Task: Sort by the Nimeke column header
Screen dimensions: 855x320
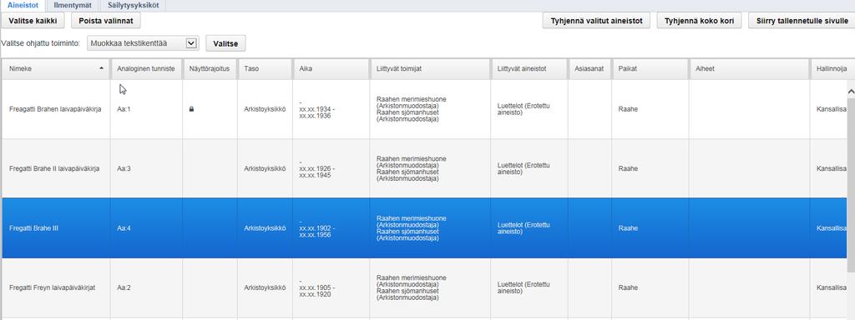Action: [x=56, y=69]
